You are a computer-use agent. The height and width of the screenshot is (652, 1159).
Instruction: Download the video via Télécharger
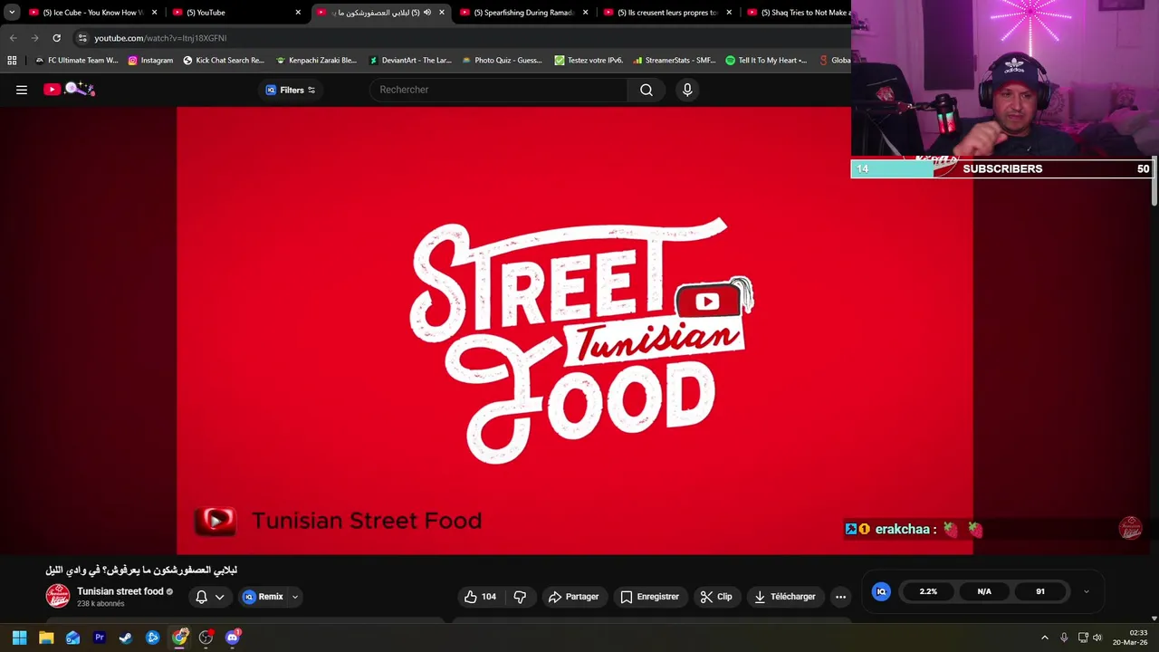click(x=785, y=597)
